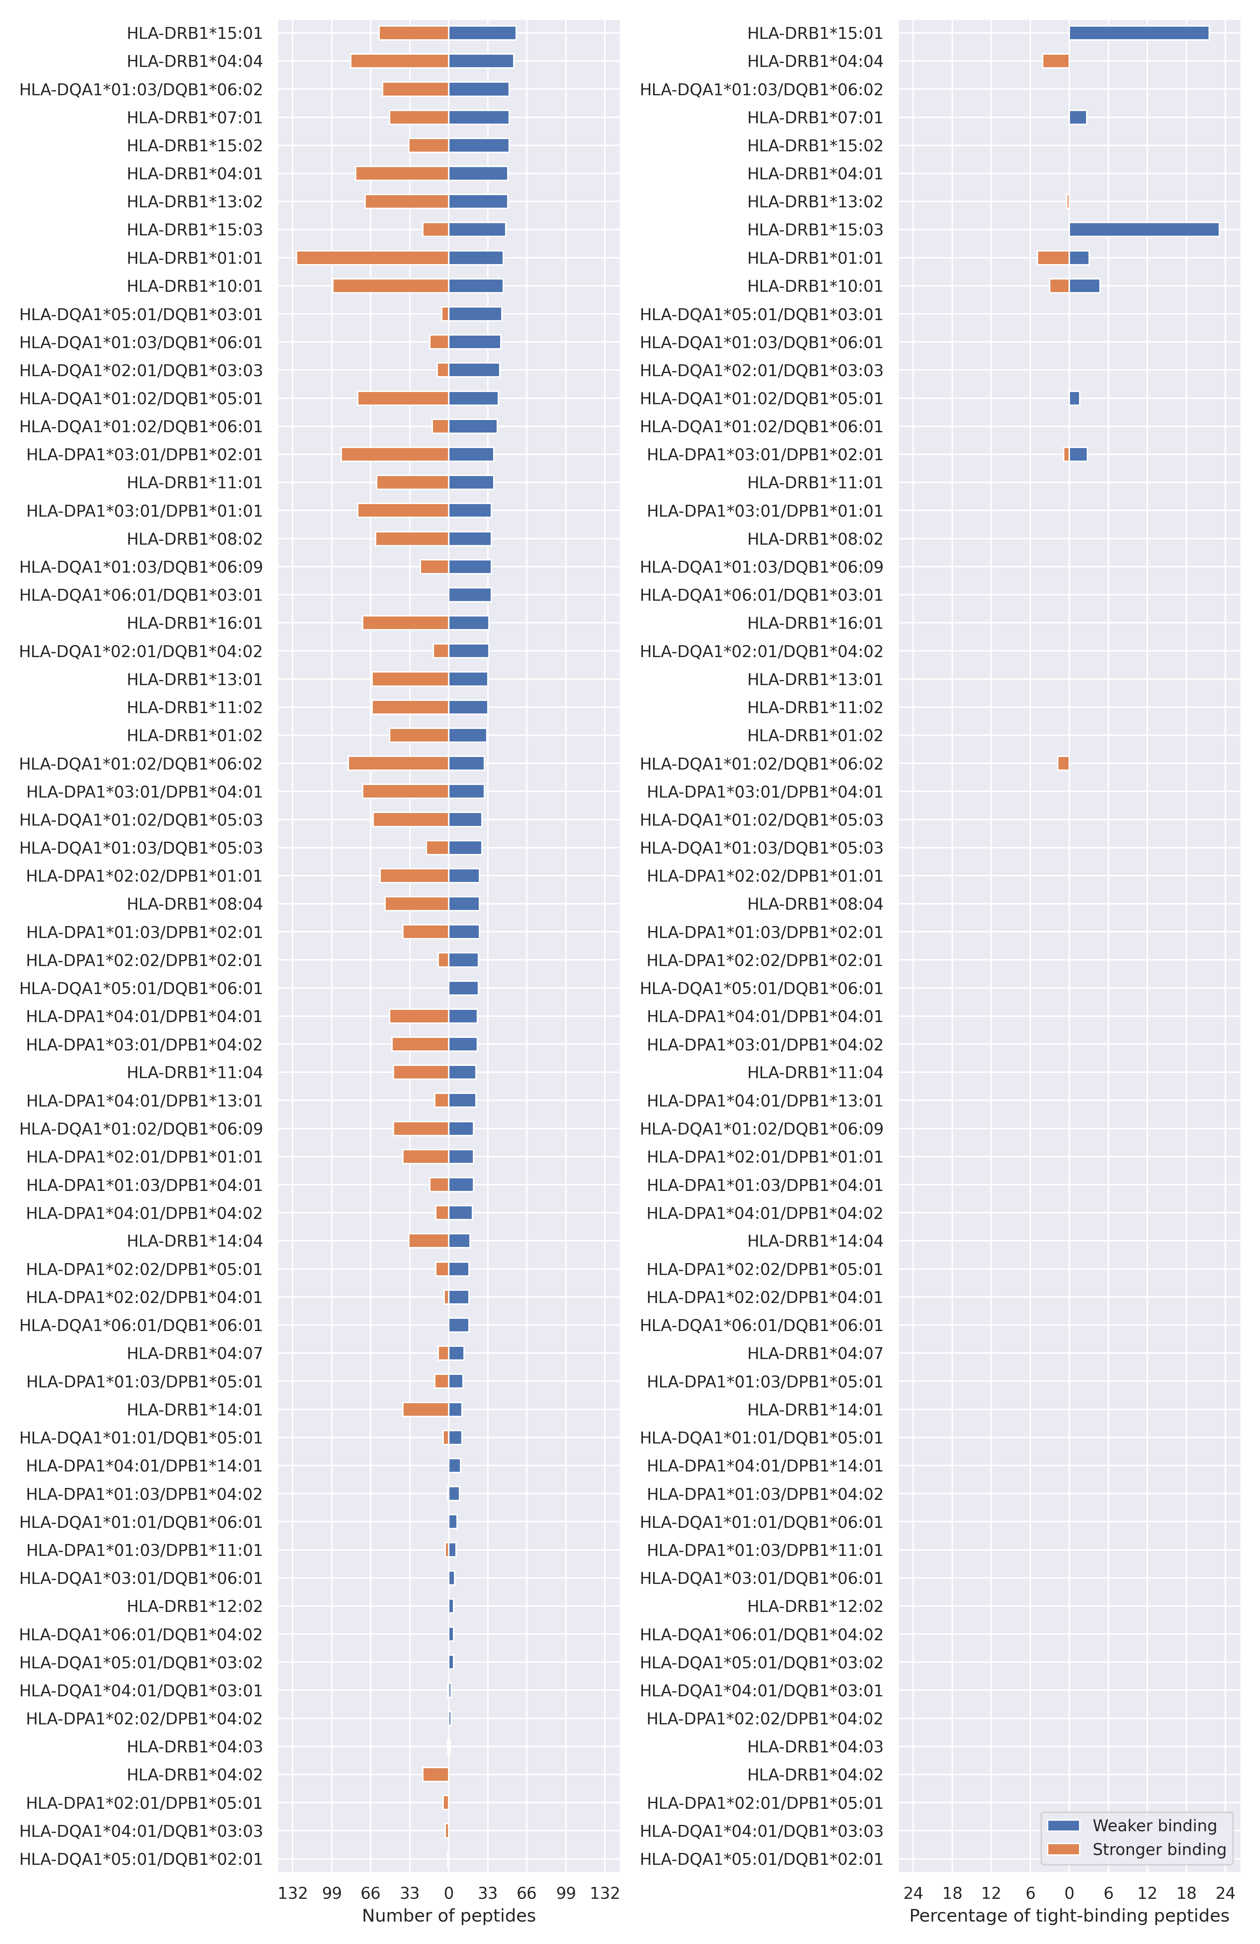The width and height of the screenshot is (1260, 1944).
Task: Click the 'Weaker binding' legend text
Action: coord(1154,1826)
